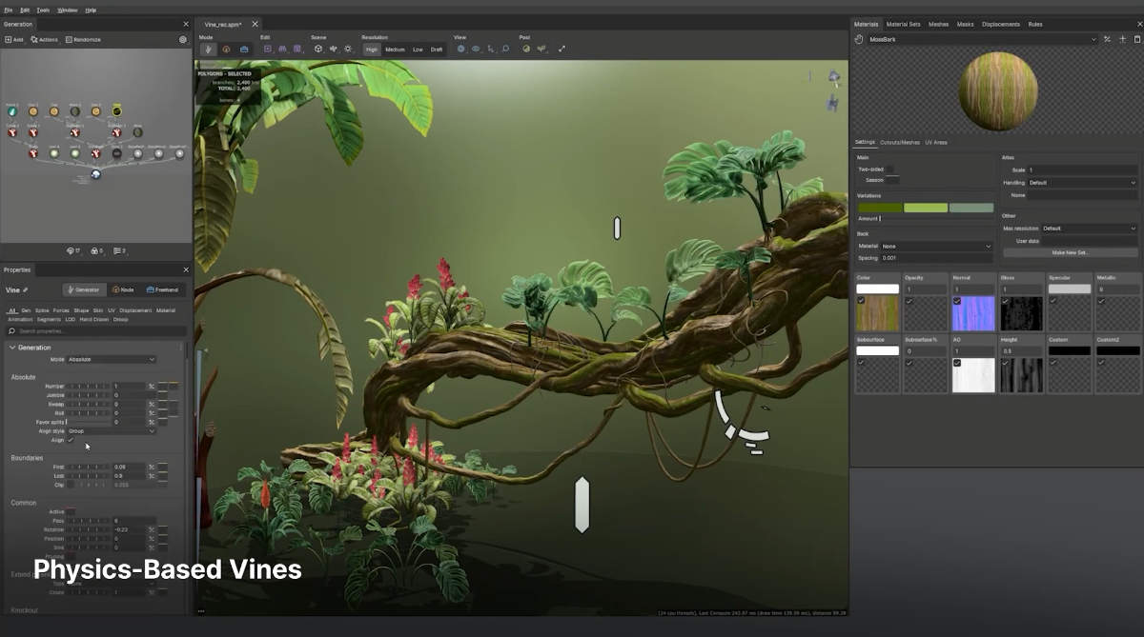Select the Freehand mode icon in toolbar
The image size is (1144, 637).
244,49
